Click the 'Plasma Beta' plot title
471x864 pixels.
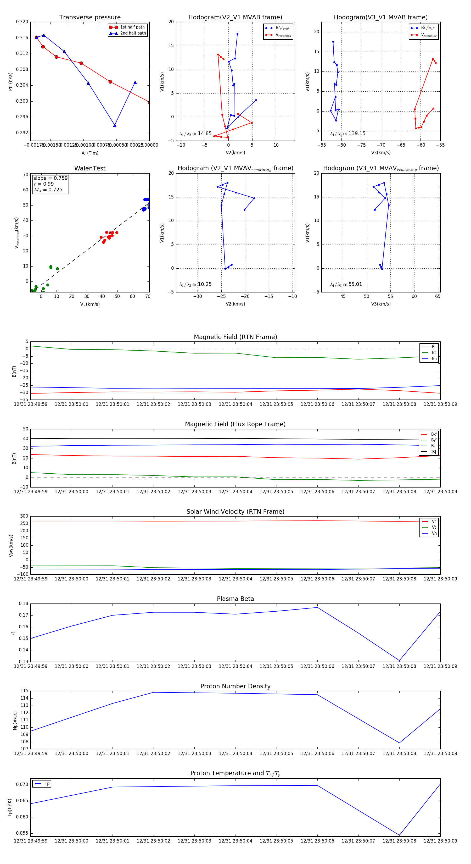point(235,599)
